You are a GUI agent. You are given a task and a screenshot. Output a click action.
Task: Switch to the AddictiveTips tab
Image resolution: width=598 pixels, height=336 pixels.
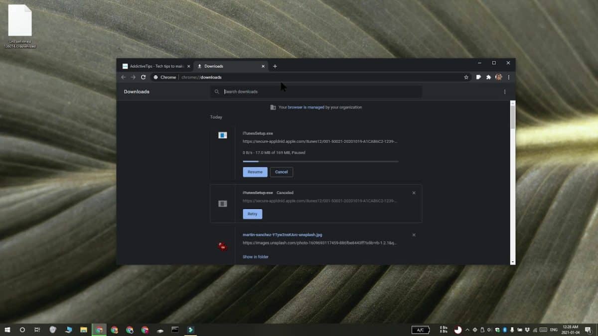coord(156,66)
